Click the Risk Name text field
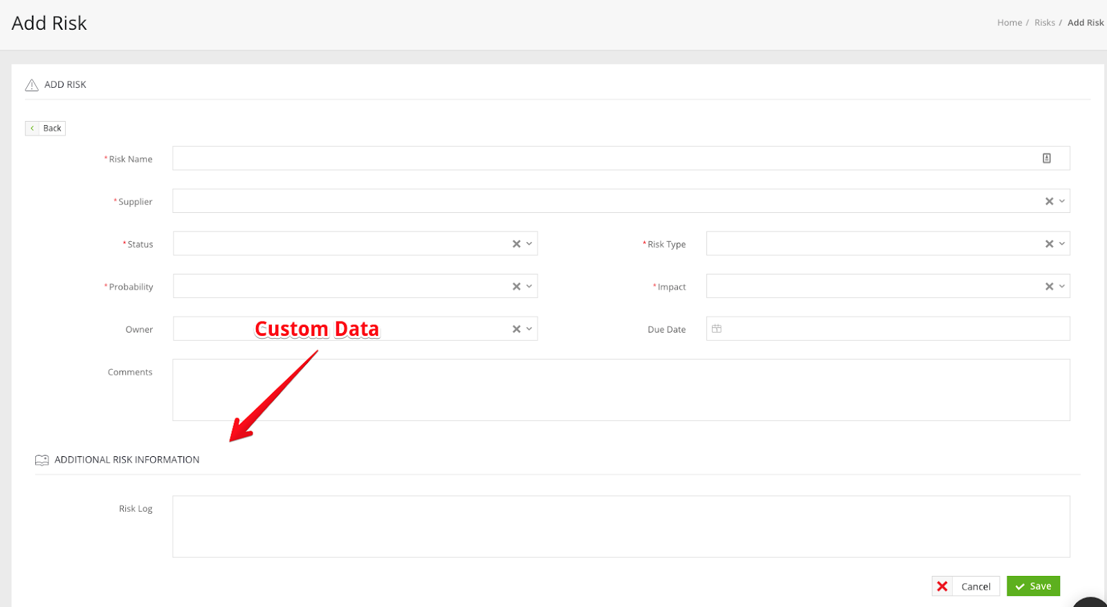The width and height of the screenshot is (1107, 607). point(621,158)
